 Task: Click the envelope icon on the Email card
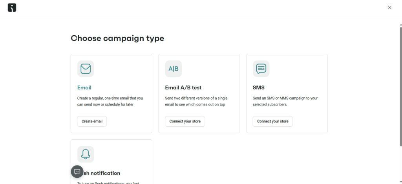click(86, 69)
